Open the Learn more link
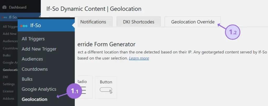This screenshot has height=106, width=268. click(x=139, y=58)
